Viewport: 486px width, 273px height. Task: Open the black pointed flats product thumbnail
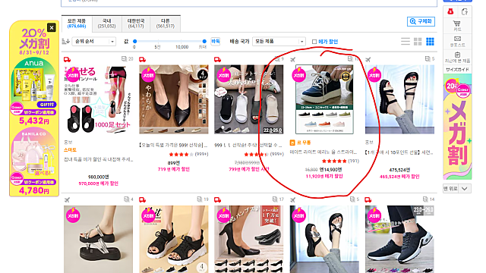point(174,99)
